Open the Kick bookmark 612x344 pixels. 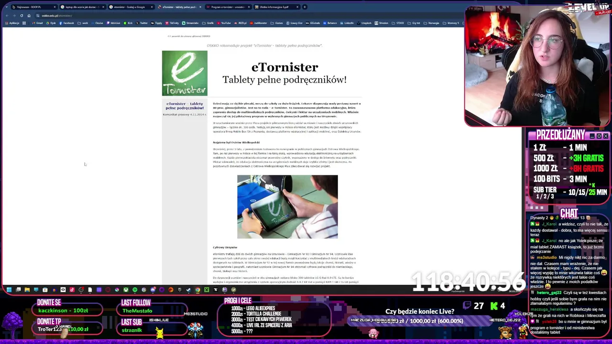pos(128,23)
